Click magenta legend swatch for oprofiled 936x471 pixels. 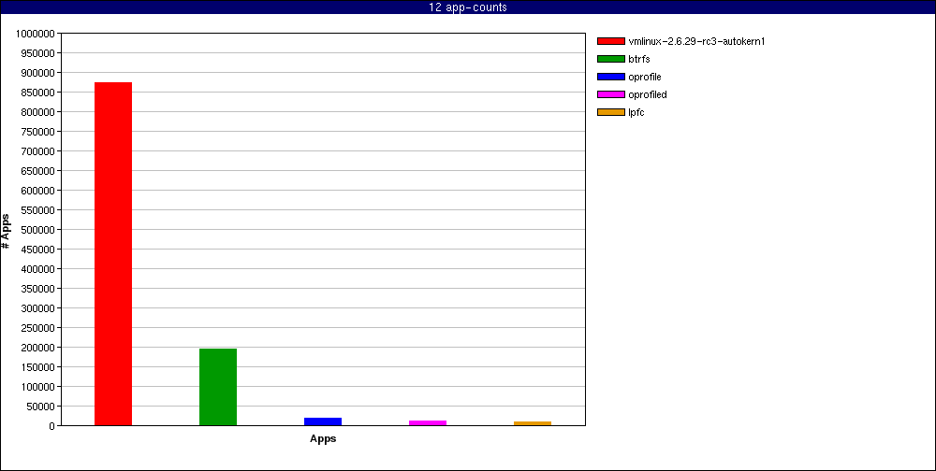[611, 94]
